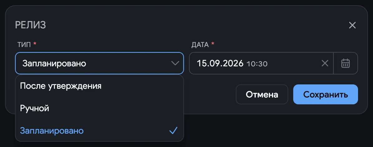Close the Релиз dialog

pos(352,25)
